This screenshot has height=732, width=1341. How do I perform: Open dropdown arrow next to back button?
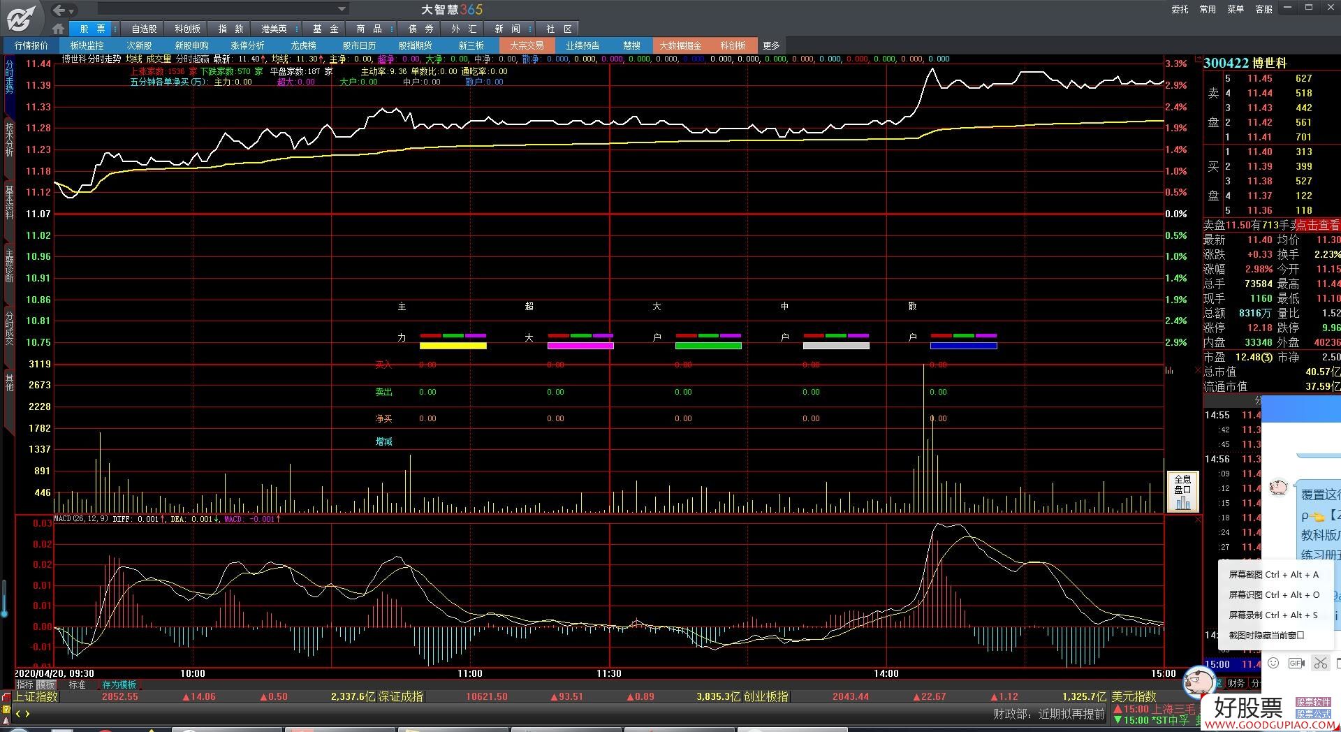(72, 10)
